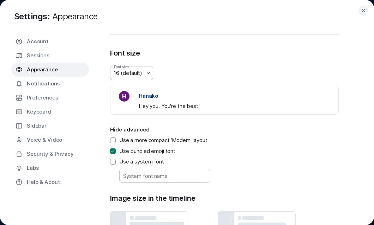The height and width of the screenshot is (225, 374).
Task: Enable the compact 'Modern' layout checkbox
Action: [113, 140]
